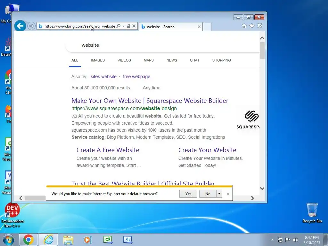Open Internet Explorer Tools gear menu
Viewport: 328px width, 246px height.
(x=260, y=26)
